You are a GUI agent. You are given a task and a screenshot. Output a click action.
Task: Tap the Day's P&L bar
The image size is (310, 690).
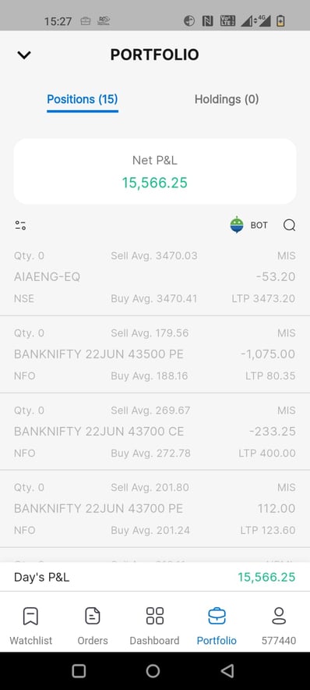[x=155, y=577]
